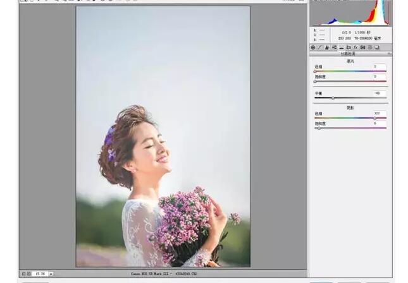Click the Shadows hue field showing 302
Image resolution: width=408 pixels, height=283 pixels.
(x=379, y=113)
